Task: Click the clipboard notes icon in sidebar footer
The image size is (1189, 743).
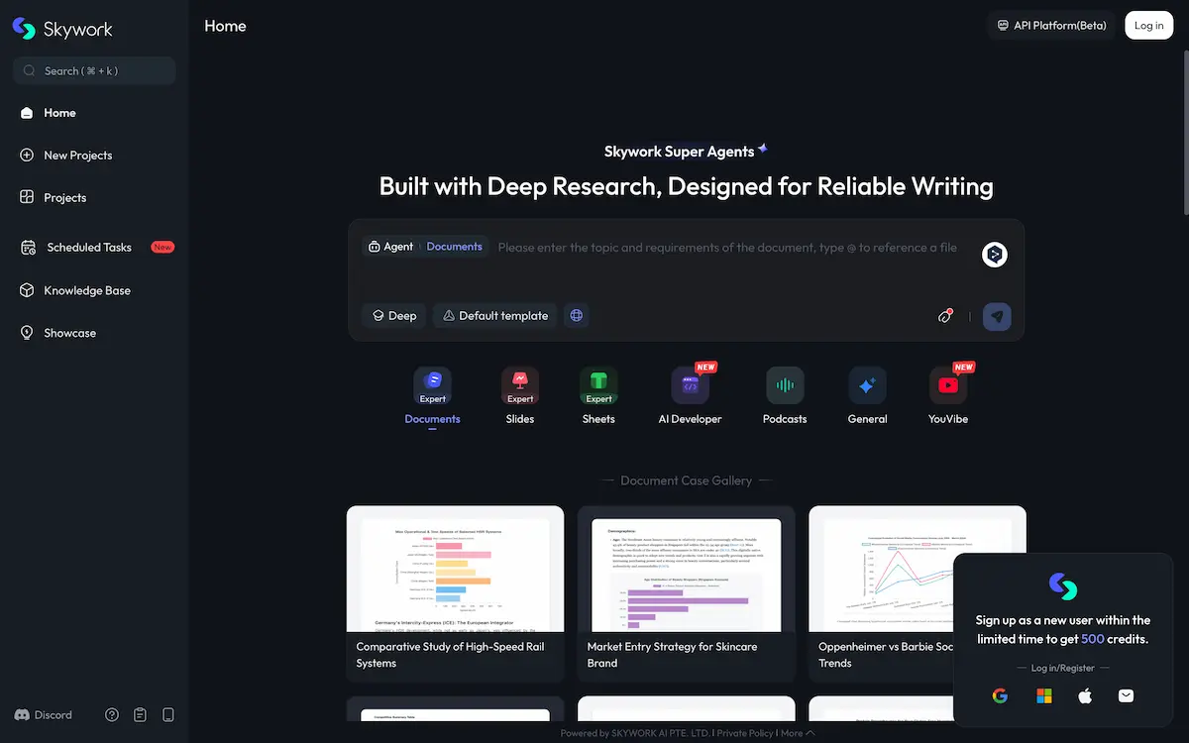Action: tap(140, 714)
